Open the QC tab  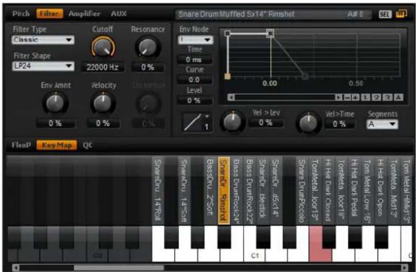click(x=88, y=145)
